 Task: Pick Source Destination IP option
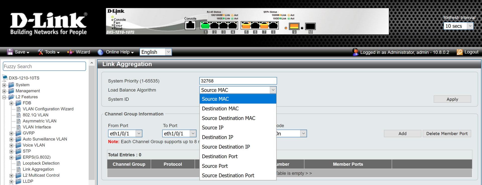click(x=238, y=147)
